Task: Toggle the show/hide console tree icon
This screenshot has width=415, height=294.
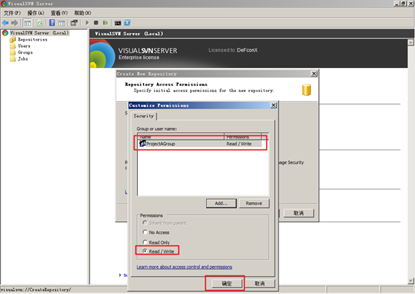Action: tap(28, 23)
